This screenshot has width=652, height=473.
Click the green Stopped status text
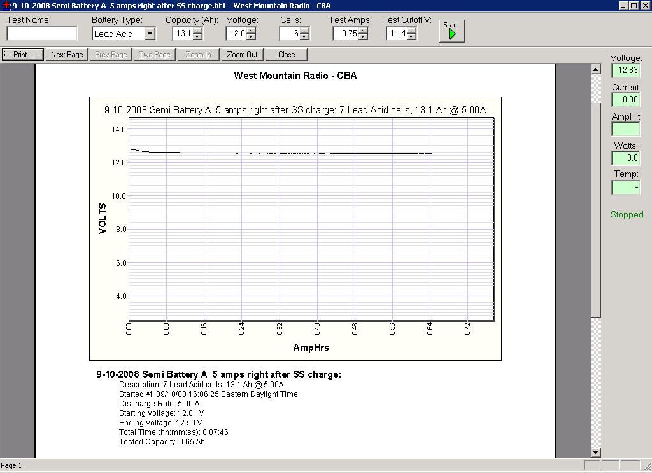(627, 214)
